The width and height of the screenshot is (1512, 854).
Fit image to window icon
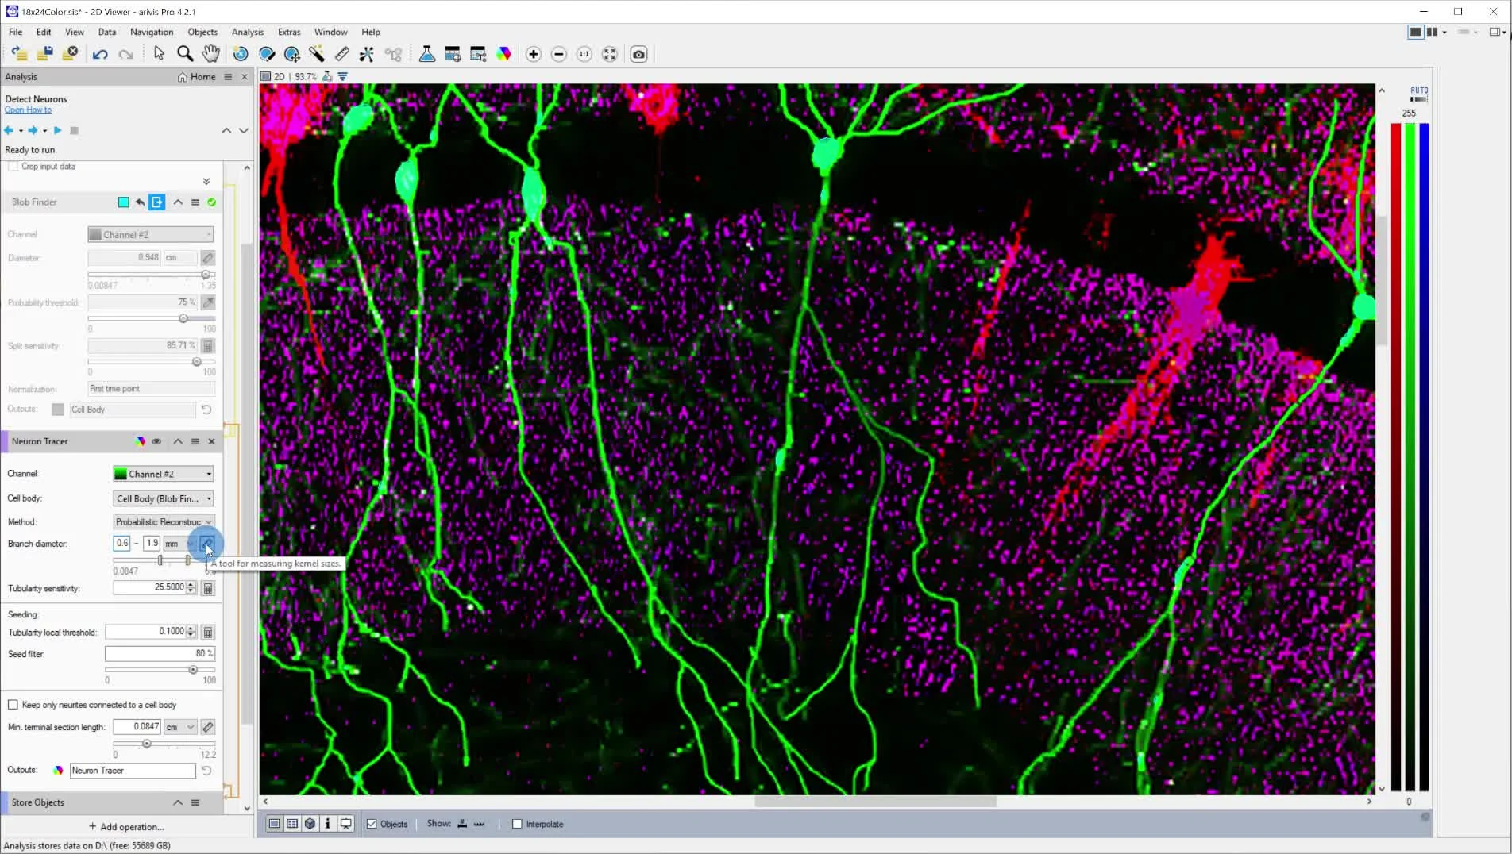coord(610,54)
